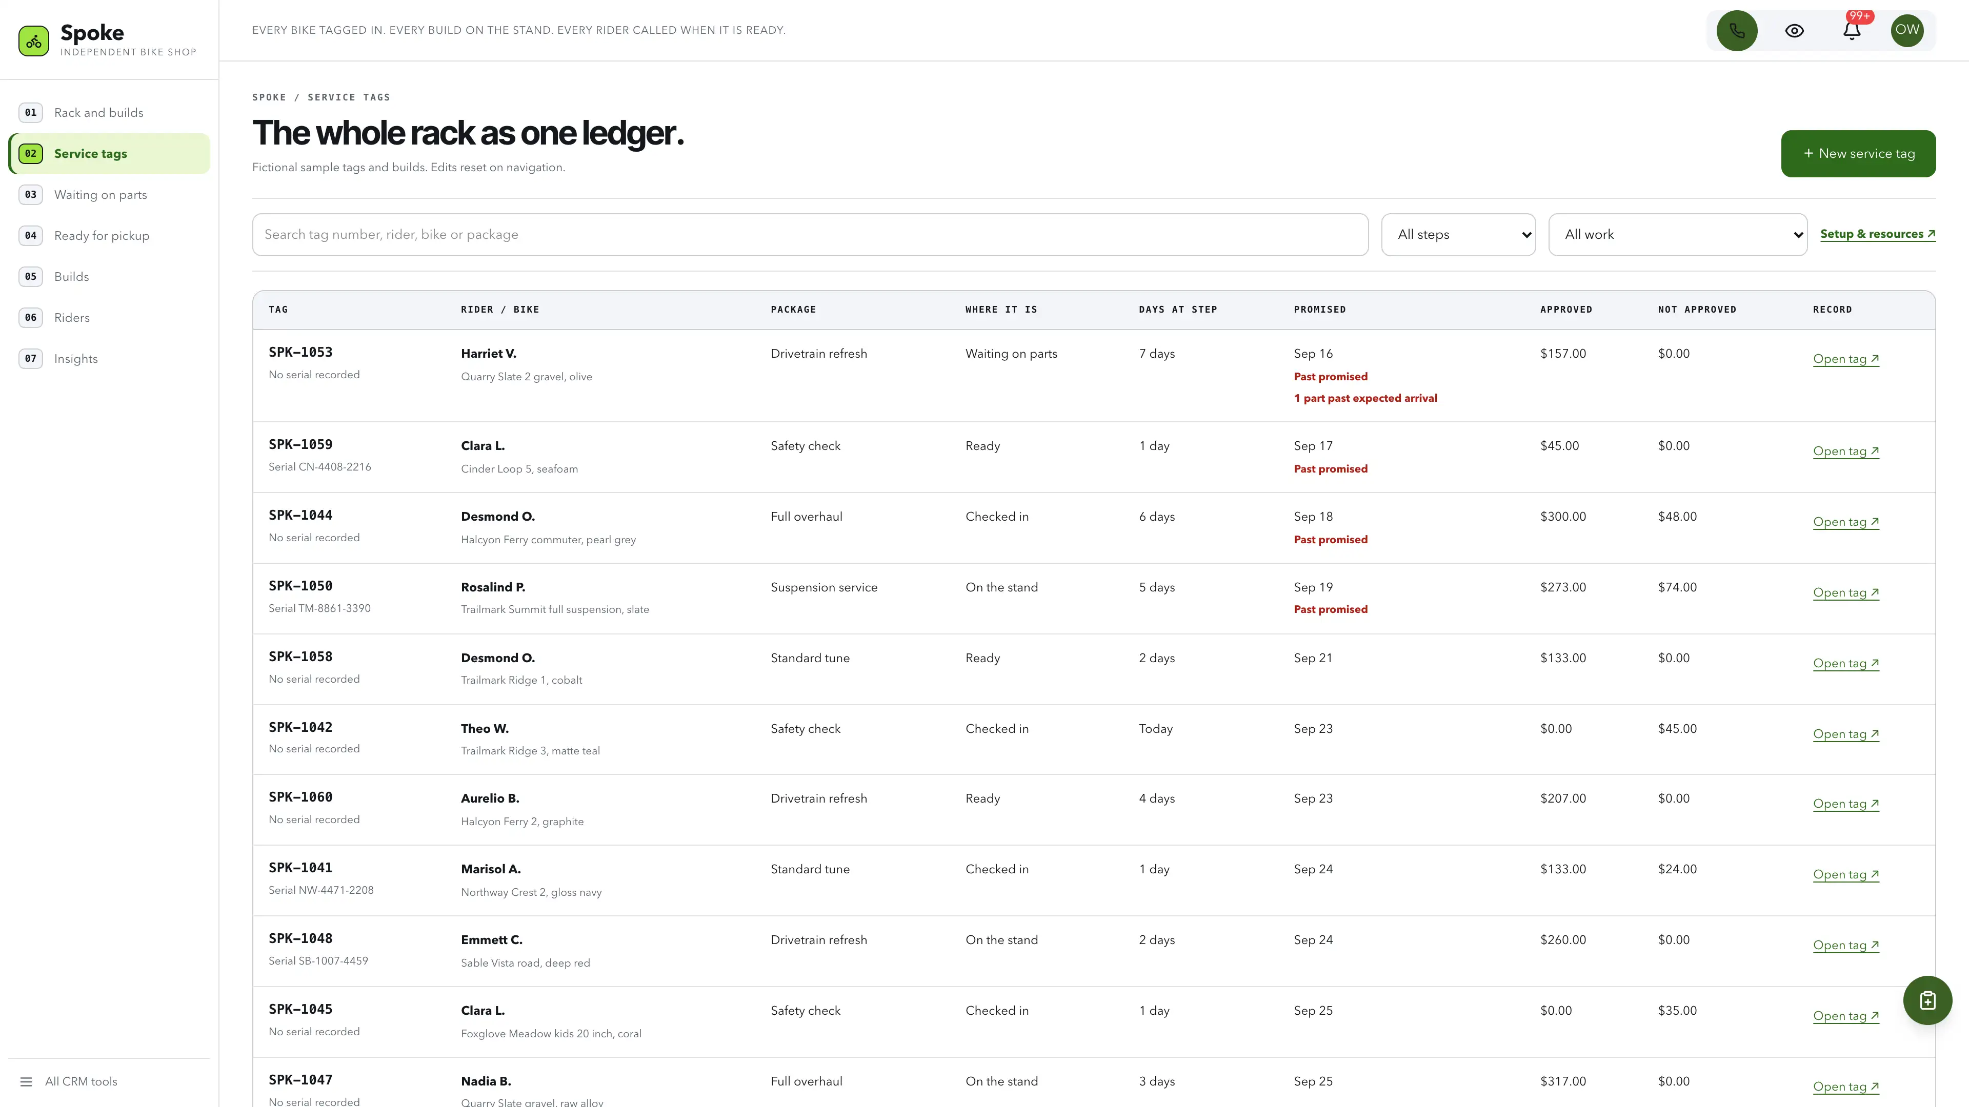The width and height of the screenshot is (1969, 1107).
Task: Expand the All work dropdown
Action: pyautogui.click(x=1678, y=235)
